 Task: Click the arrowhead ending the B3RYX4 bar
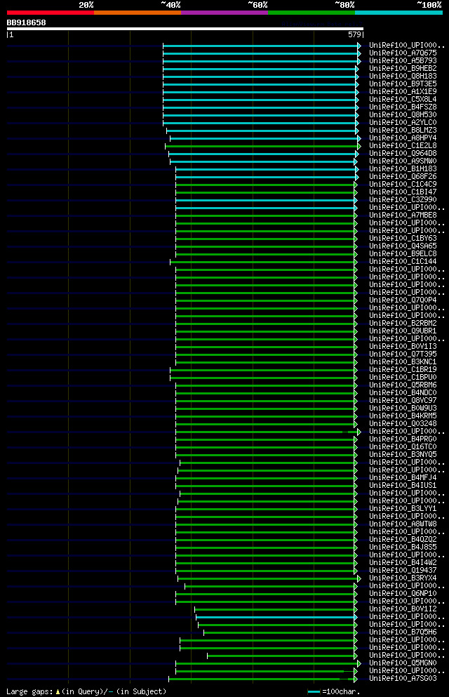pos(359,578)
